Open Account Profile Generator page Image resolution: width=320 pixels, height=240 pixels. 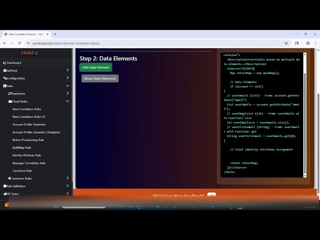pyautogui.click(x=29, y=124)
